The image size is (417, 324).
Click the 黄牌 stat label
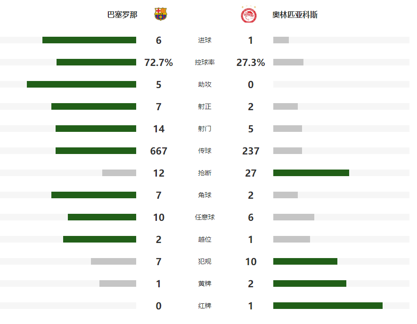tap(205, 283)
